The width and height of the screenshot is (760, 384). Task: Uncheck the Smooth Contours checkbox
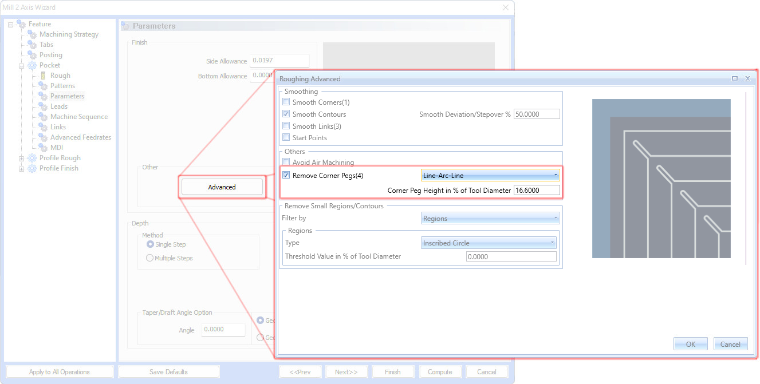click(286, 114)
